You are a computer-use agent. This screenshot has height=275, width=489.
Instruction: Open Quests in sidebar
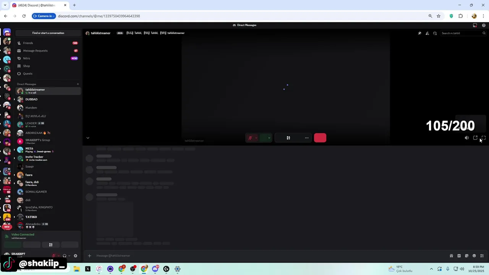pos(48,74)
